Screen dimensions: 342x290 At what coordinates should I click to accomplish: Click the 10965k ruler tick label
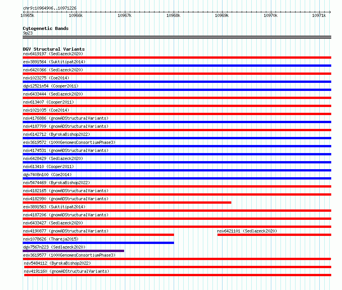click(x=27, y=15)
